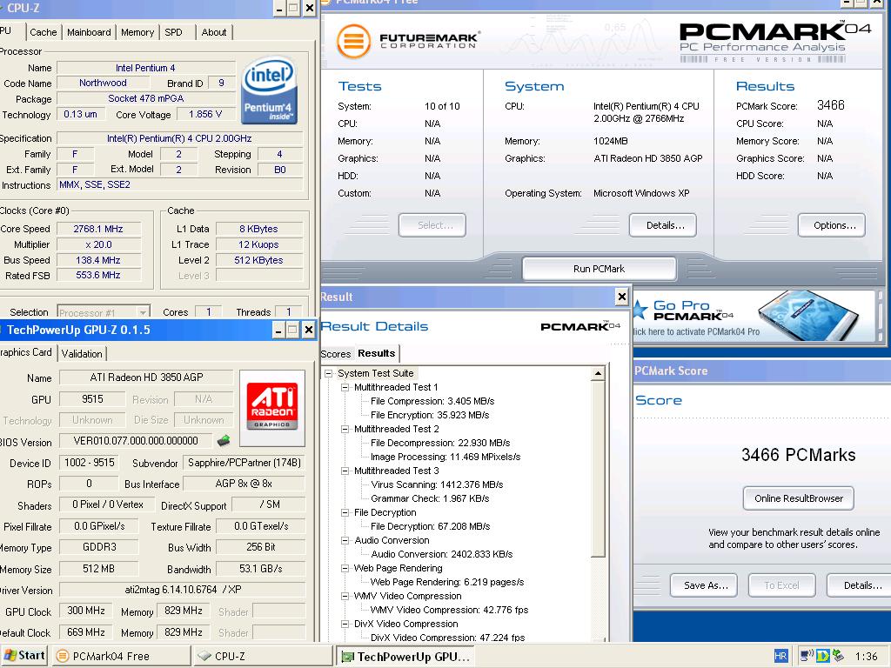This screenshot has height=668, width=891.
Task: Click the Options... button
Action: (x=832, y=225)
